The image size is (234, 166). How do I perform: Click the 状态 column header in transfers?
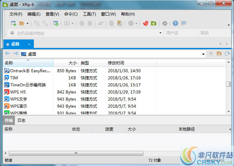81,129
